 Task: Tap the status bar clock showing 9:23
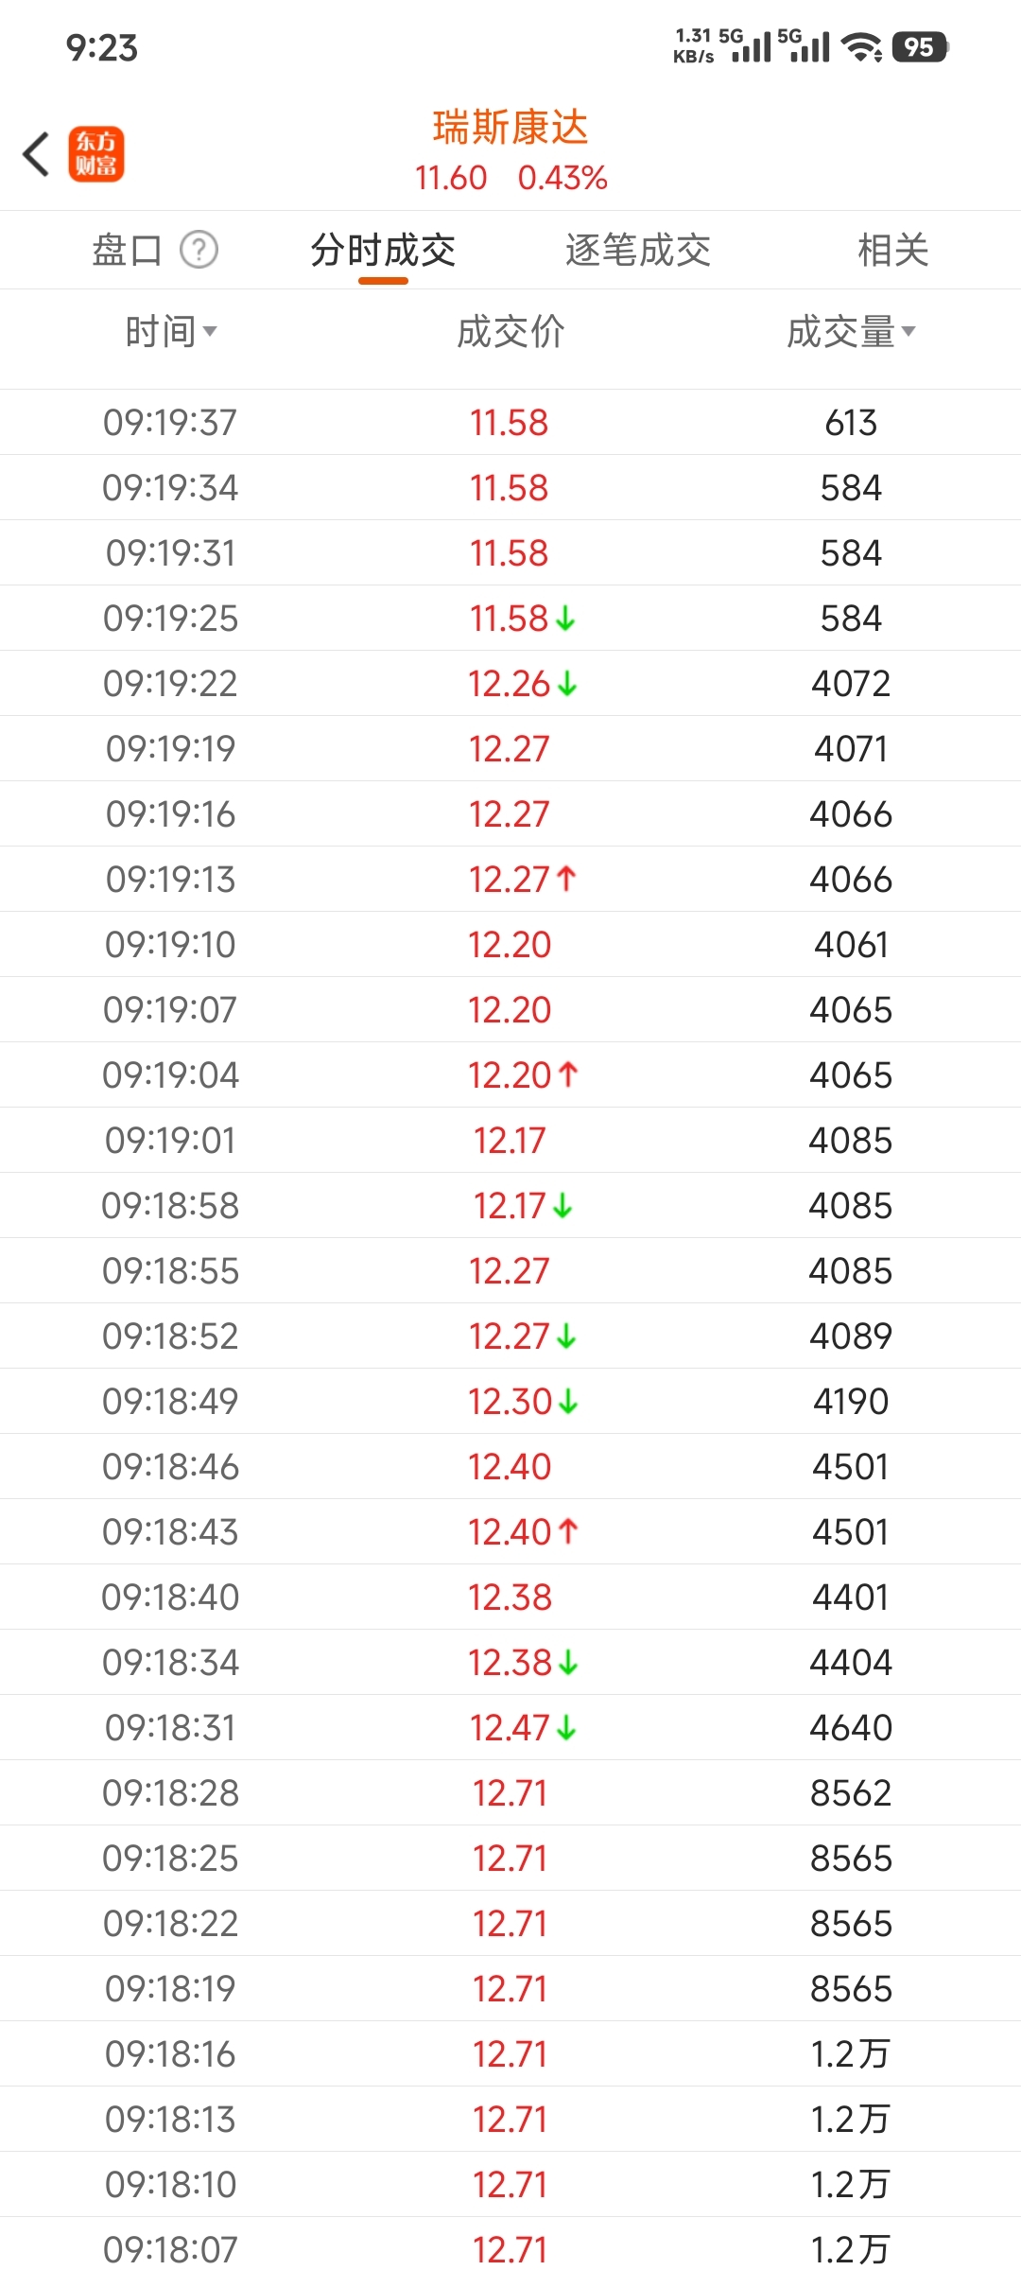102,47
